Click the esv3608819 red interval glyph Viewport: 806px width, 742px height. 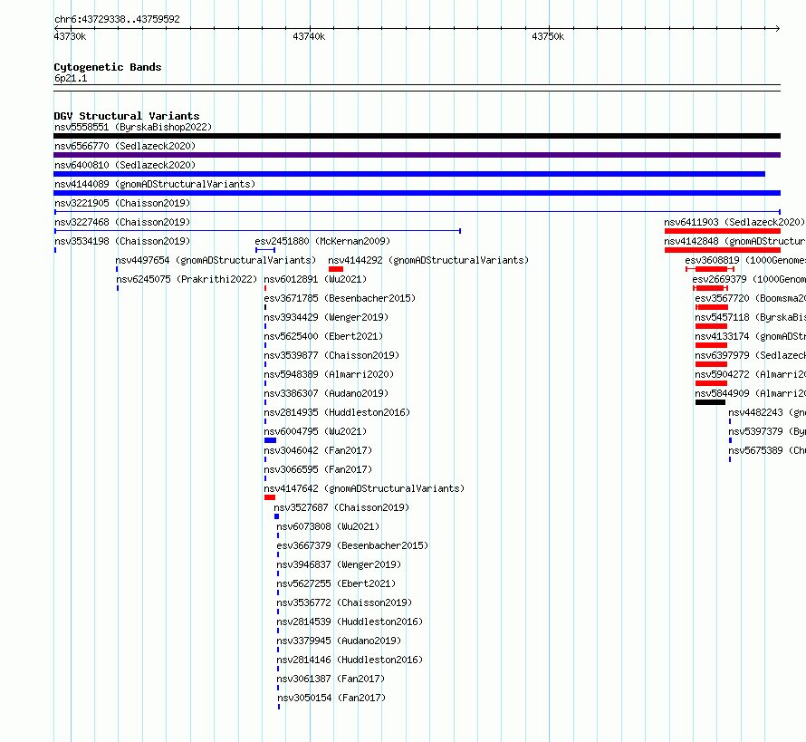pyautogui.click(x=710, y=269)
